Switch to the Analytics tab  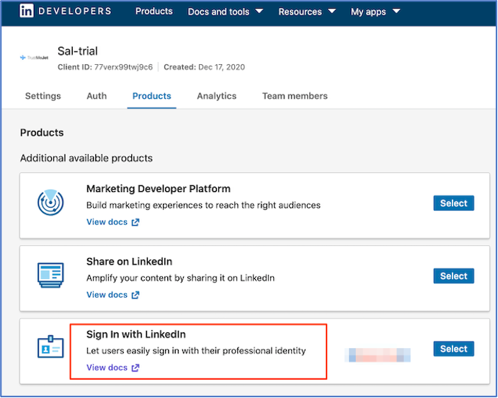(217, 96)
